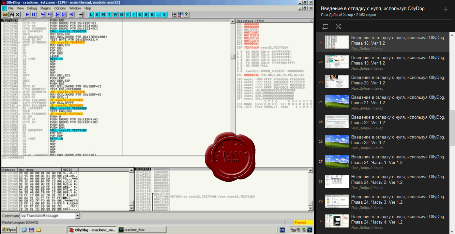
Task: Open Patches window with slash button
Action: pyautogui.click(x=134, y=14)
